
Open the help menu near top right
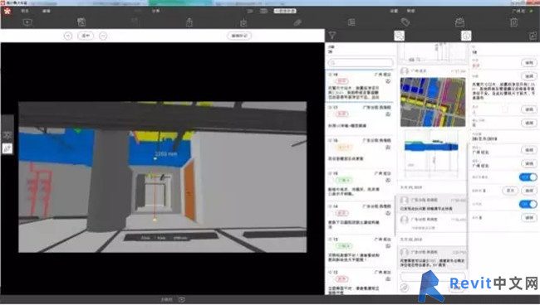coord(411,11)
